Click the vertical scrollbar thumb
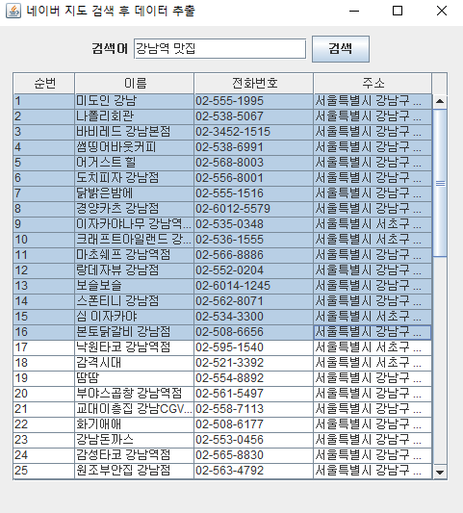 [440, 183]
